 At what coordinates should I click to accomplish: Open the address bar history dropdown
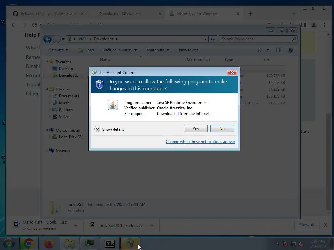click(x=205, y=39)
